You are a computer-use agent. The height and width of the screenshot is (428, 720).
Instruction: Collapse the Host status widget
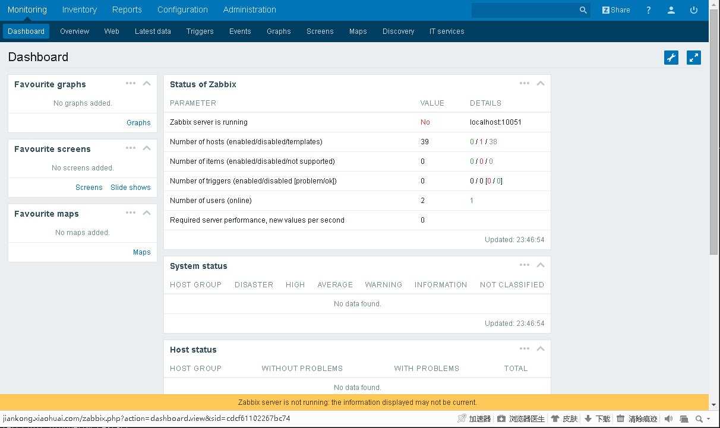541,349
